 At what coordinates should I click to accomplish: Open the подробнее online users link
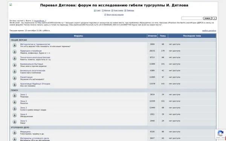coord(40,21)
